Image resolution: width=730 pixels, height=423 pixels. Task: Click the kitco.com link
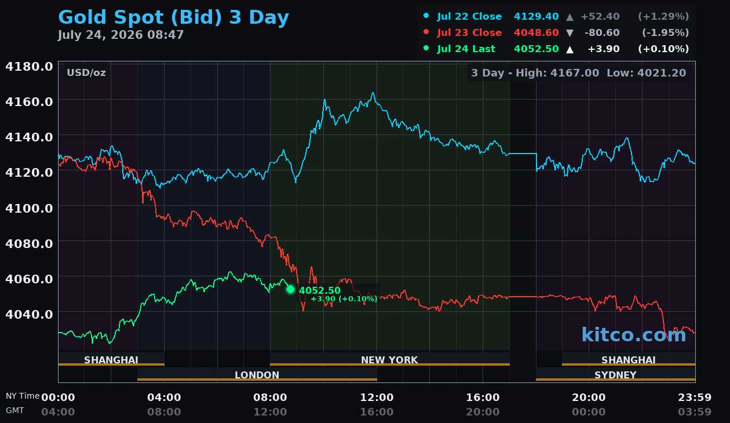tap(634, 334)
